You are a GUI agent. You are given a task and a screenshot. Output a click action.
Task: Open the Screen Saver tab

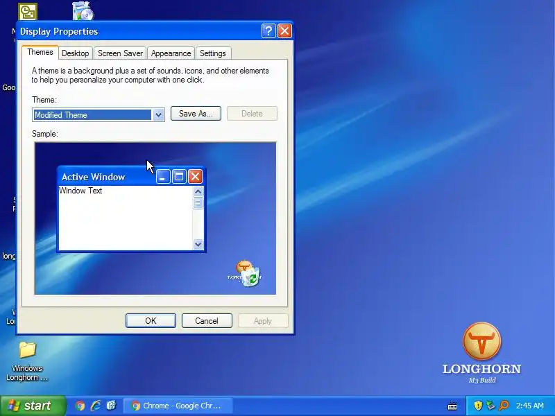(x=120, y=53)
